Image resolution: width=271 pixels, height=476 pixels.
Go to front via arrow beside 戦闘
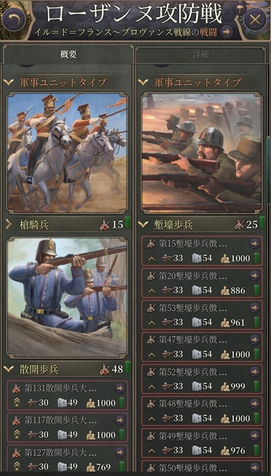tap(227, 32)
